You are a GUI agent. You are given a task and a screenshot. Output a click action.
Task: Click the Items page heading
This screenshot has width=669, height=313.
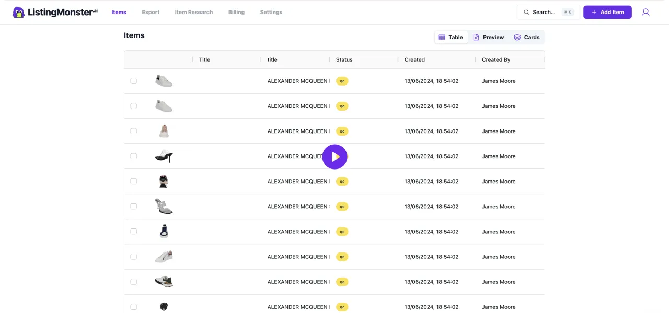pyautogui.click(x=134, y=35)
